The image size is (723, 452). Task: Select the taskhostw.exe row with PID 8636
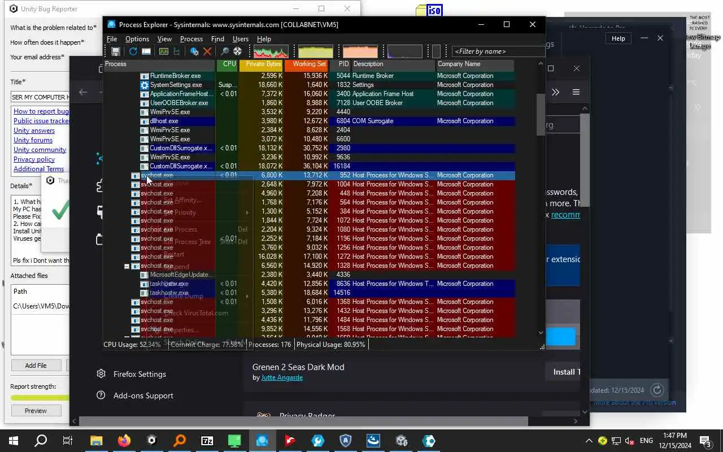(x=309, y=284)
